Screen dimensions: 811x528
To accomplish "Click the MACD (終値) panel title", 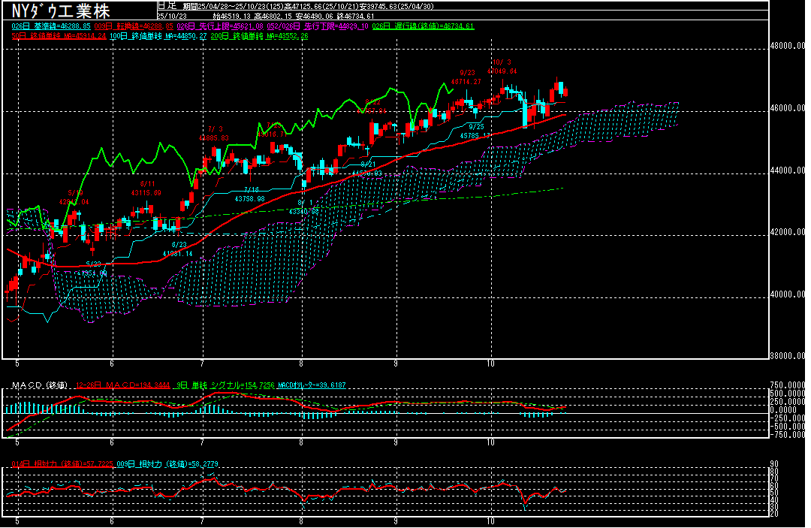I will [39, 385].
